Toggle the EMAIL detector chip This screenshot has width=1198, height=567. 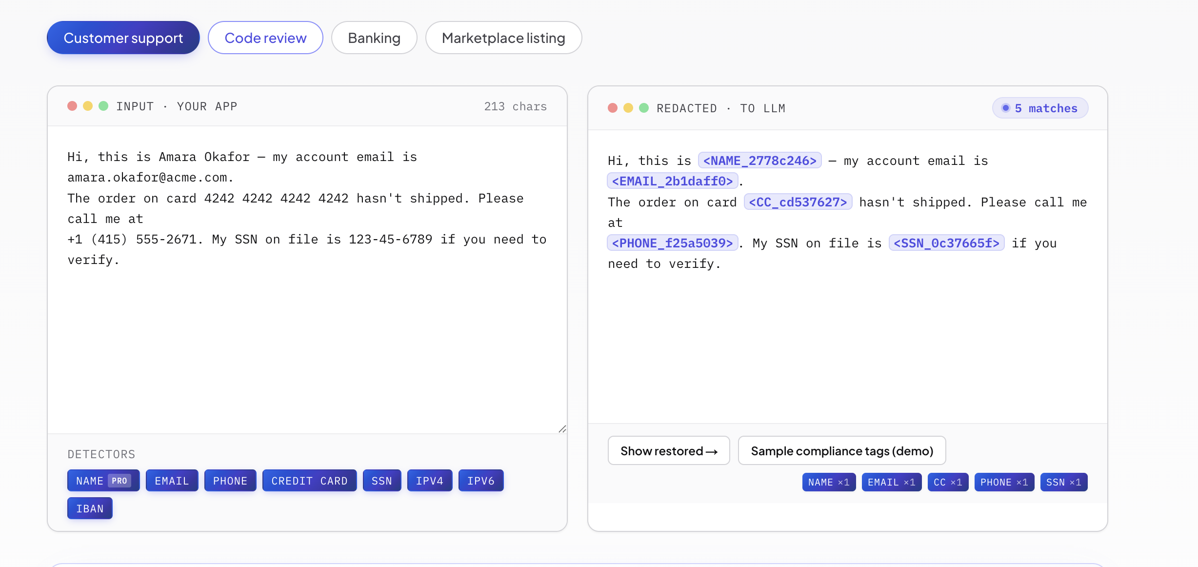[x=172, y=481]
